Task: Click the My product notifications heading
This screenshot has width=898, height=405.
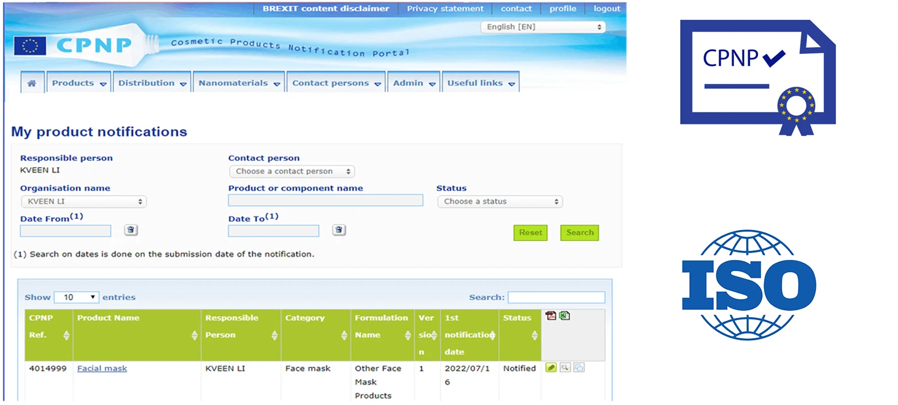Action: point(99,132)
